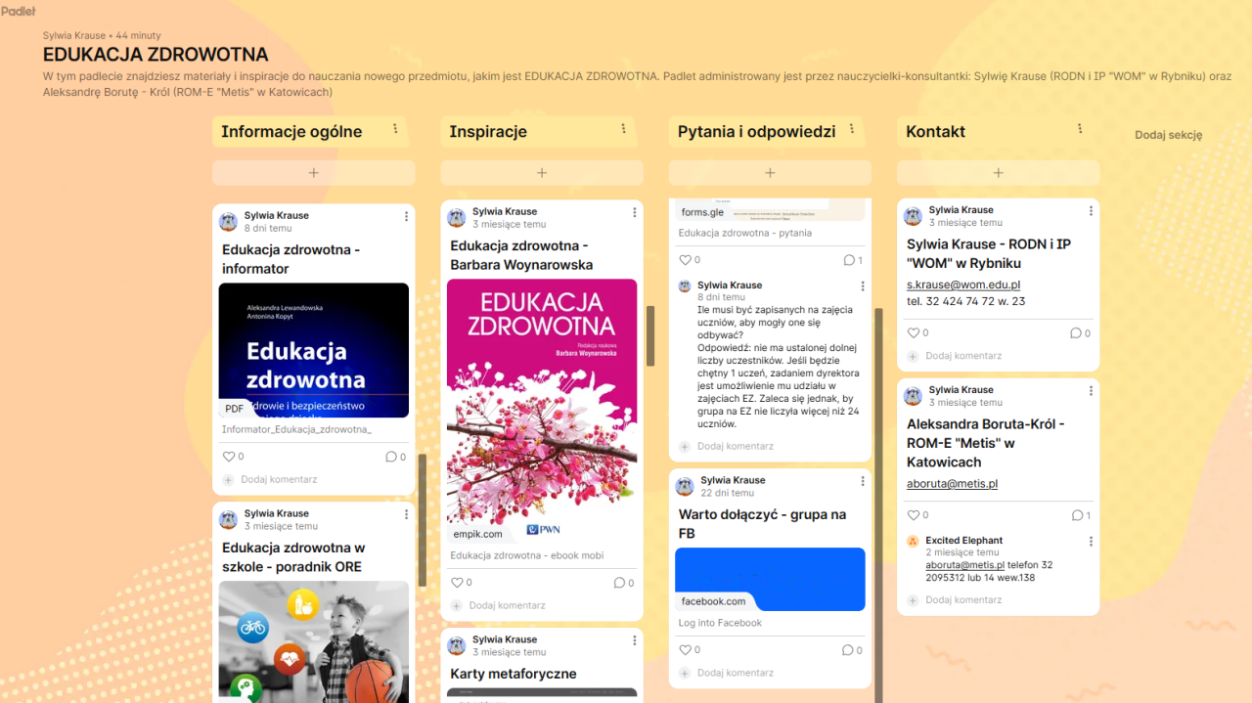Click Kontakt section title
Screen dimensions: 1252x703
point(935,132)
